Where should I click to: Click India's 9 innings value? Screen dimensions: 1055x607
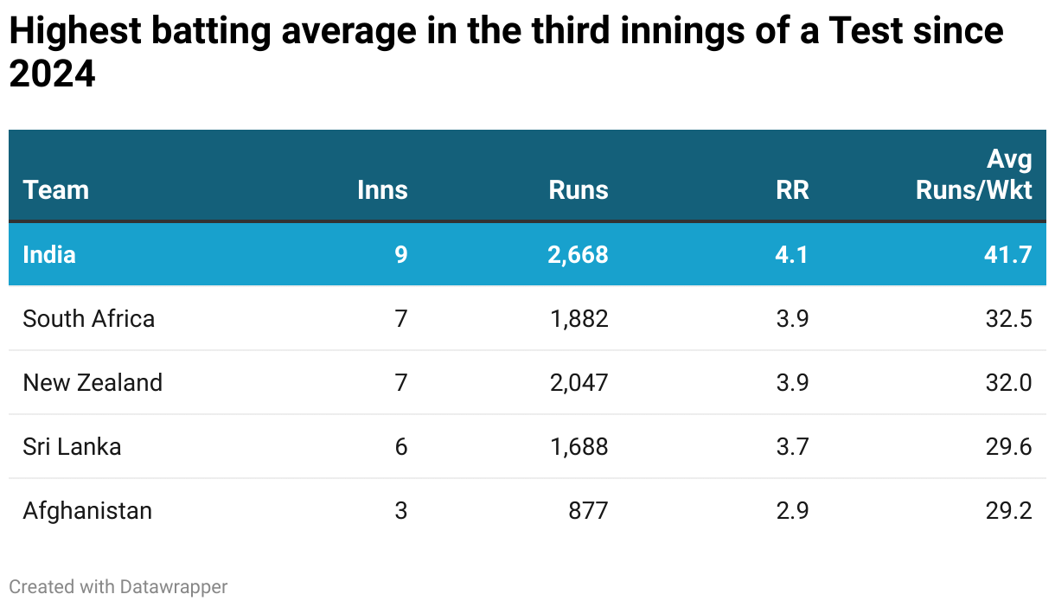pos(400,254)
